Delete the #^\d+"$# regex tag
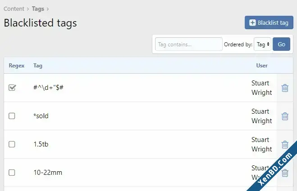Viewport: 297px width, 191px height. [x=285, y=88]
